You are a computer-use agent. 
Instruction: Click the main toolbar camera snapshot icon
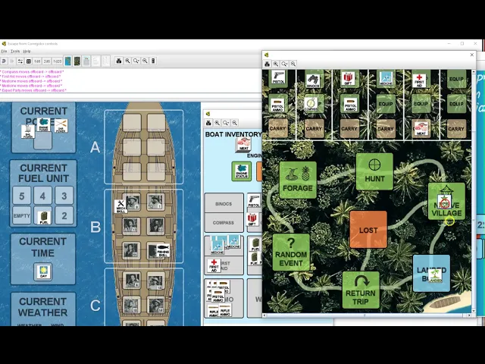119,61
